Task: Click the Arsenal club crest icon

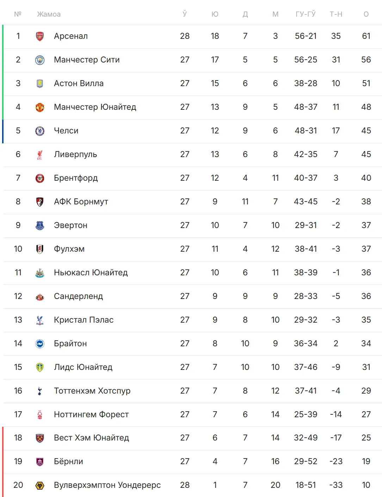Action: pos(40,36)
